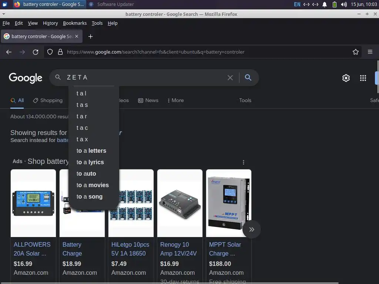379x284 pixels.
Task: Clear the Google search box text
Action: pos(230,78)
